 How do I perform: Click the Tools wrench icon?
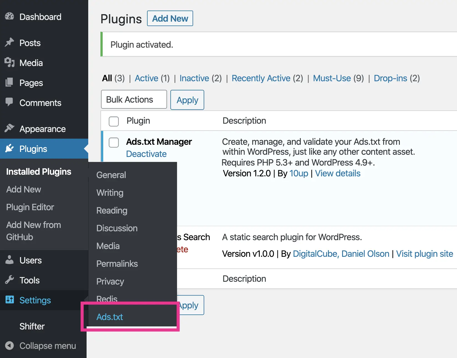tap(9, 280)
